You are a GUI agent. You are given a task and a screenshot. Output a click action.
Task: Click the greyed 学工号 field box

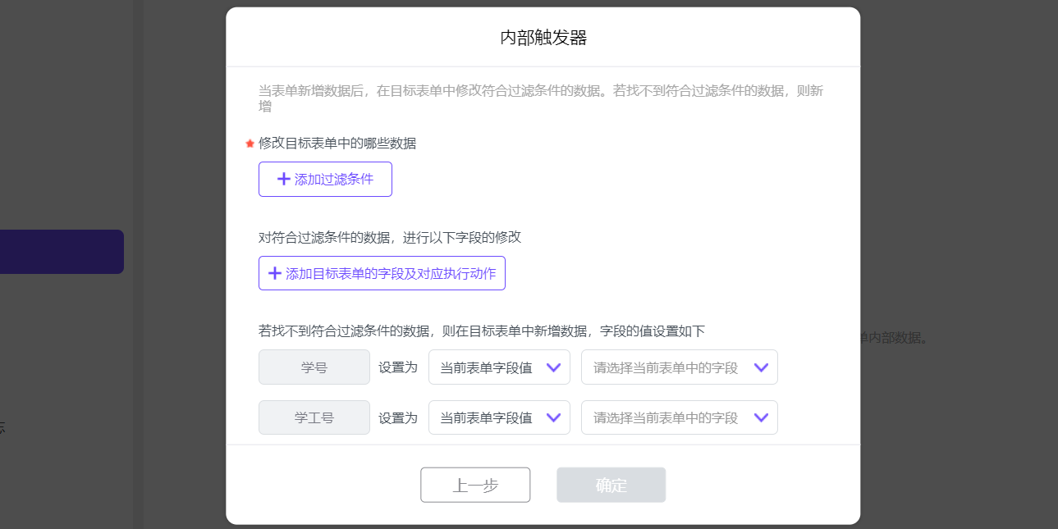coord(314,417)
